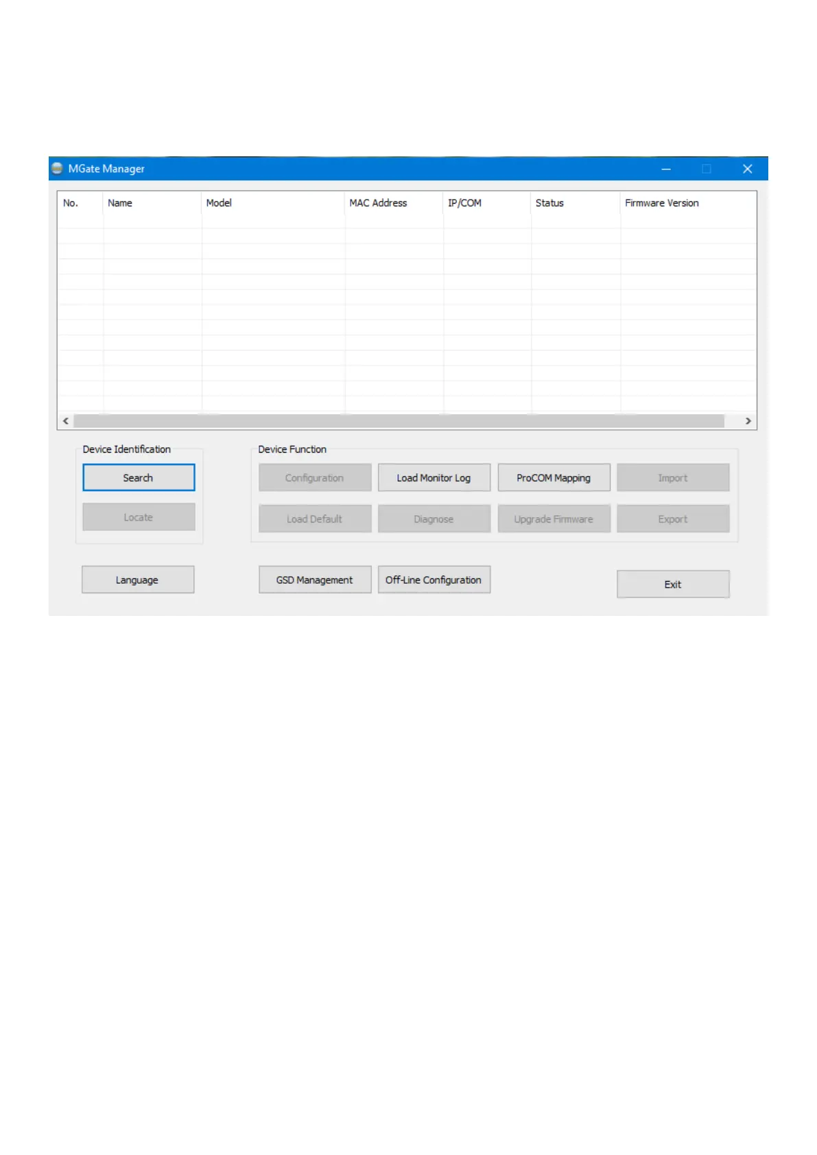
Task: Click the Export button
Action: 672,519
